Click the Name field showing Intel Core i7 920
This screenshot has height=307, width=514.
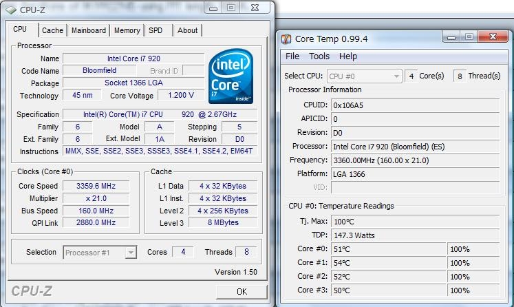click(133, 59)
